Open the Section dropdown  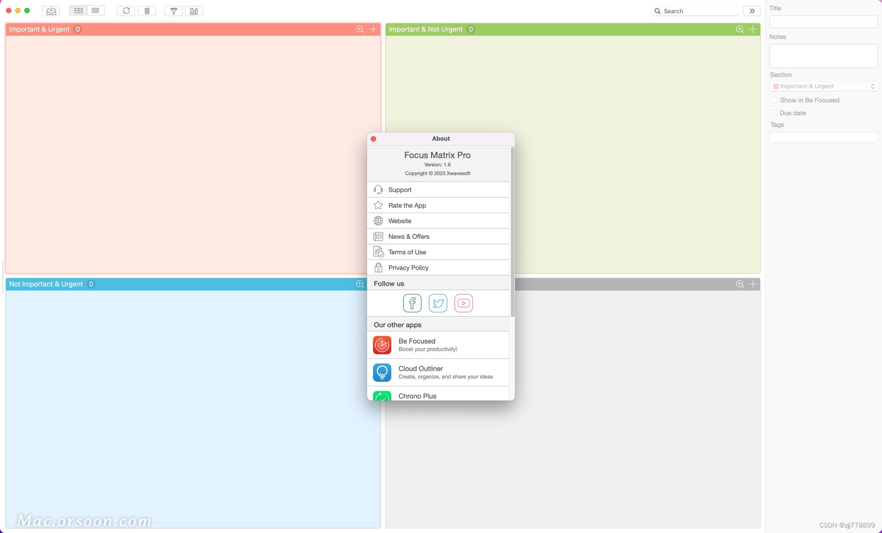824,86
